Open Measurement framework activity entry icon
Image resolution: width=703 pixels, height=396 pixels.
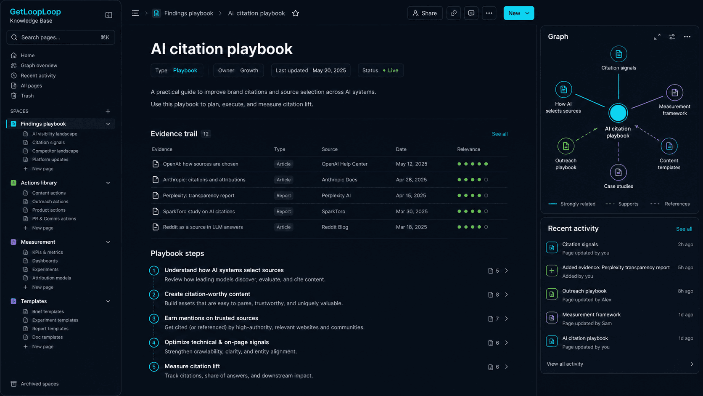pyautogui.click(x=552, y=318)
